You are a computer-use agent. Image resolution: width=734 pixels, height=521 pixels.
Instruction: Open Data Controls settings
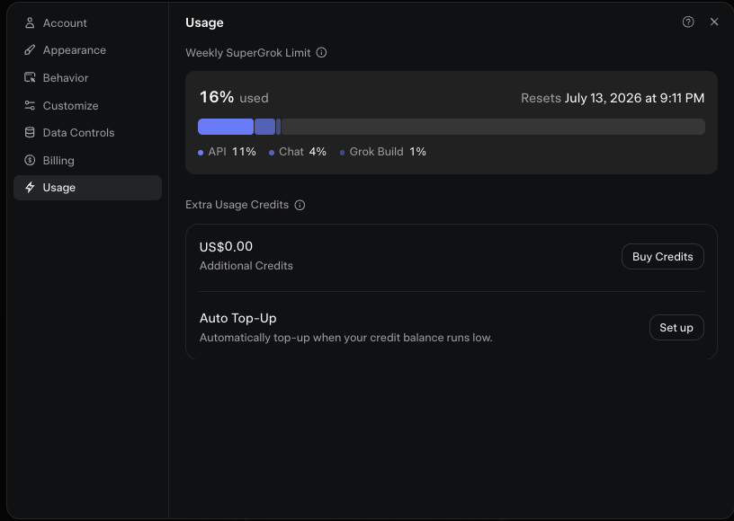pos(87,133)
